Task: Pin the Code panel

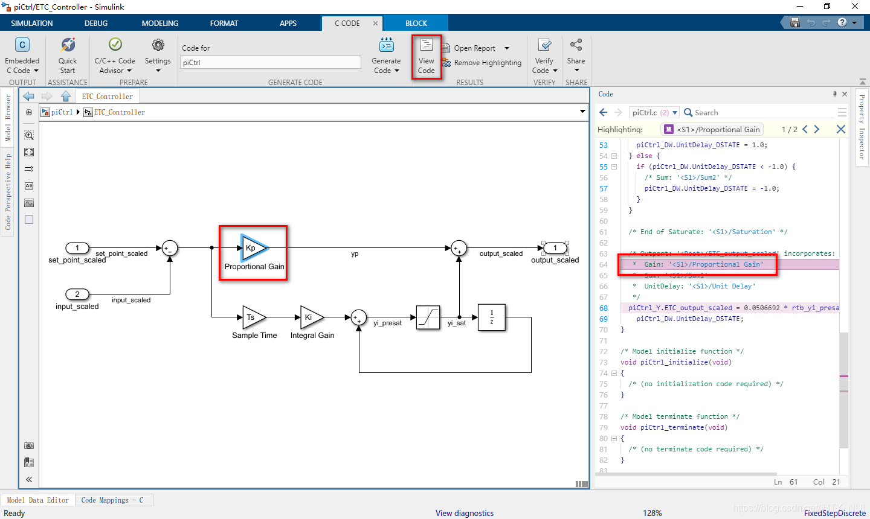Action: point(835,94)
